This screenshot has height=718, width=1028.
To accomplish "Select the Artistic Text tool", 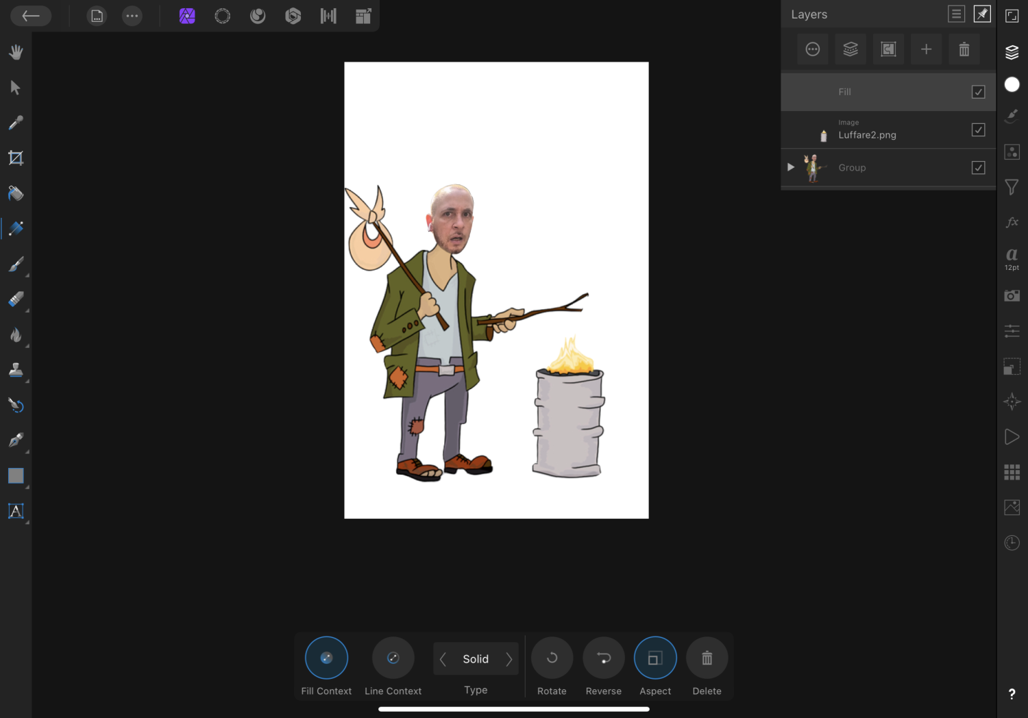I will click(16, 511).
